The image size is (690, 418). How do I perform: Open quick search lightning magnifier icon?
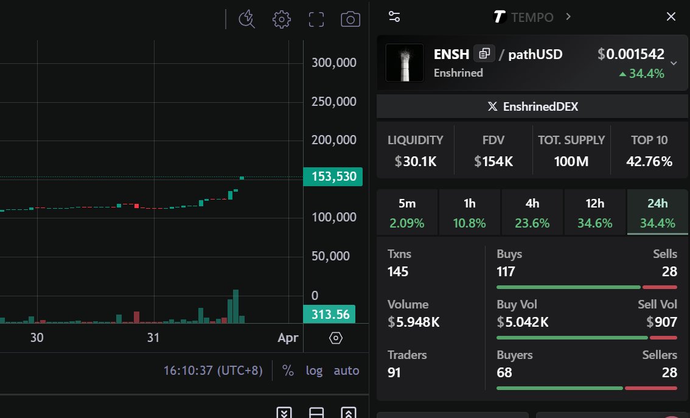coord(247,19)
